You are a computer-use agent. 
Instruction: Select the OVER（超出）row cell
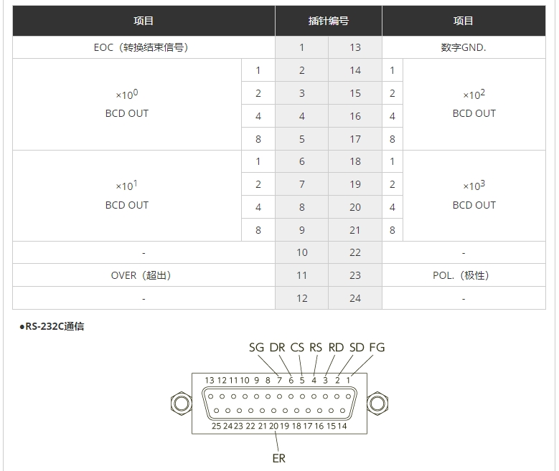click(144, 275)
